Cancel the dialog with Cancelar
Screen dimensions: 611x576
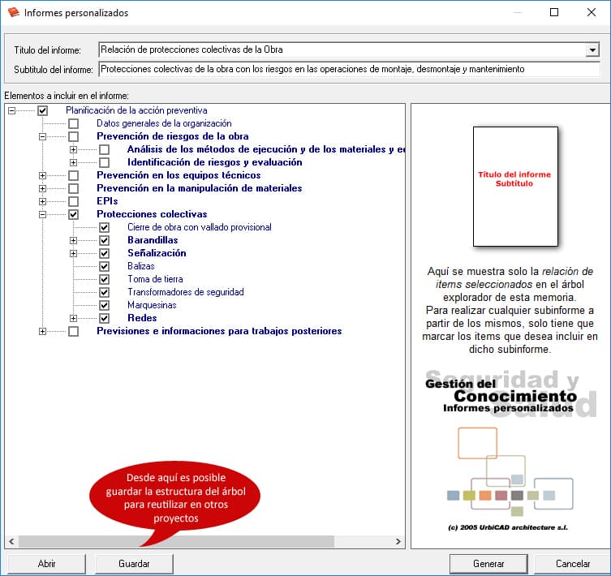pos(572,564)
